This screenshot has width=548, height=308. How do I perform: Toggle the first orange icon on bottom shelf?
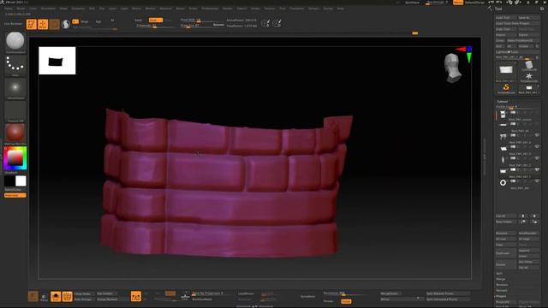(56, 297)
